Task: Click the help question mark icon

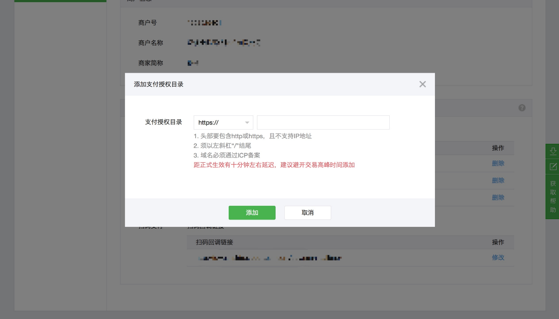Action: pos(522,108)
